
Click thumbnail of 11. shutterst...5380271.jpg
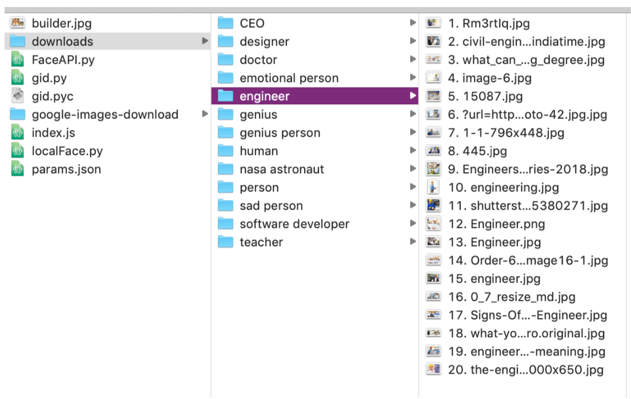click(x=434, y=205)
